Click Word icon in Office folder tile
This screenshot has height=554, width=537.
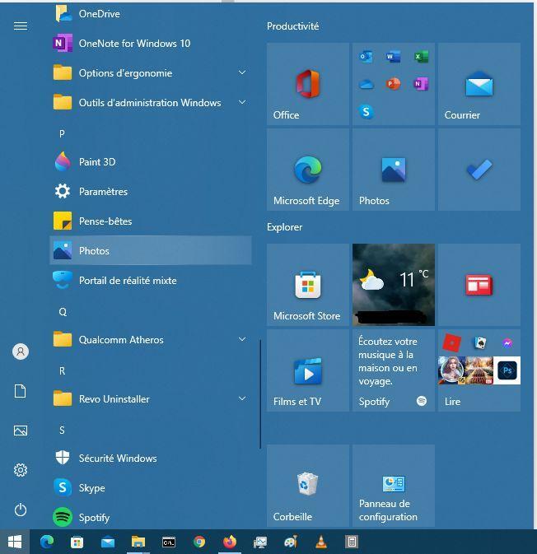tap(393, 57)
